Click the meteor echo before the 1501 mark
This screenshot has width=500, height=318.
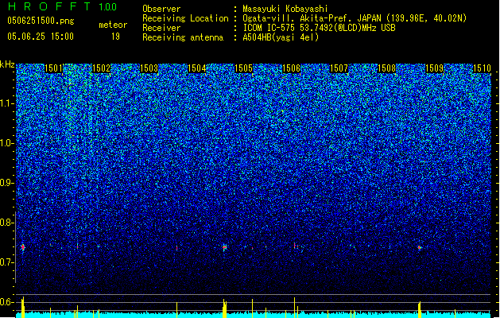[x=22, y=247]
